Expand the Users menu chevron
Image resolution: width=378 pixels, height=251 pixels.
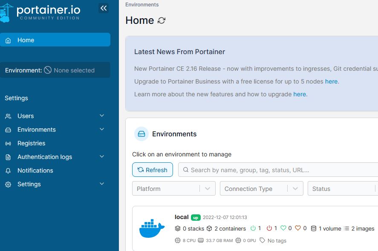click(x=102, y=116)
